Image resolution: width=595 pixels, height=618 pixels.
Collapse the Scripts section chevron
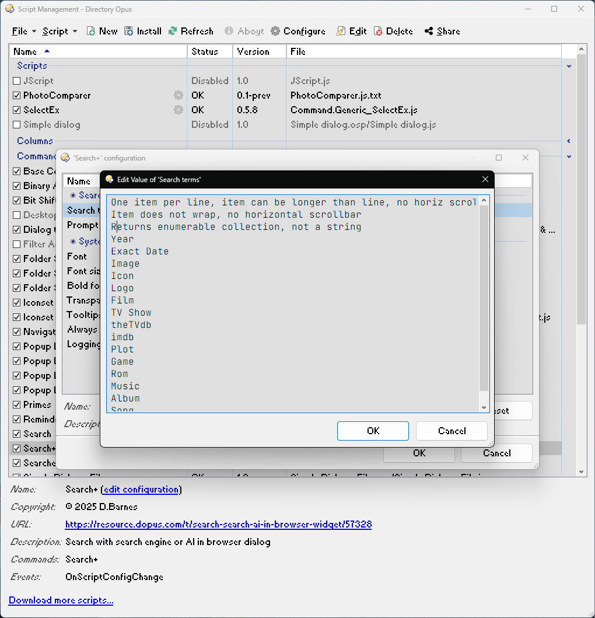569,67
